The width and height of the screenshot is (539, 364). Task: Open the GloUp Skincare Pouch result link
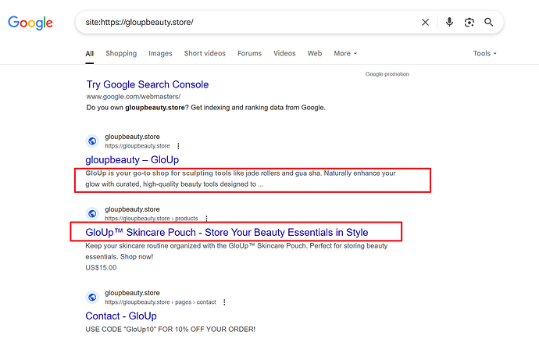coord(227,232)
